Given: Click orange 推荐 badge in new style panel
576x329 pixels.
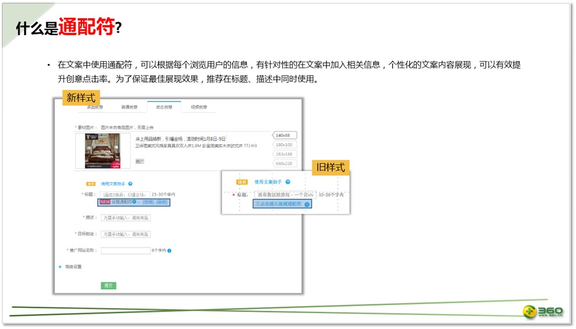Looking at the screenshot, I should (91, 184).
